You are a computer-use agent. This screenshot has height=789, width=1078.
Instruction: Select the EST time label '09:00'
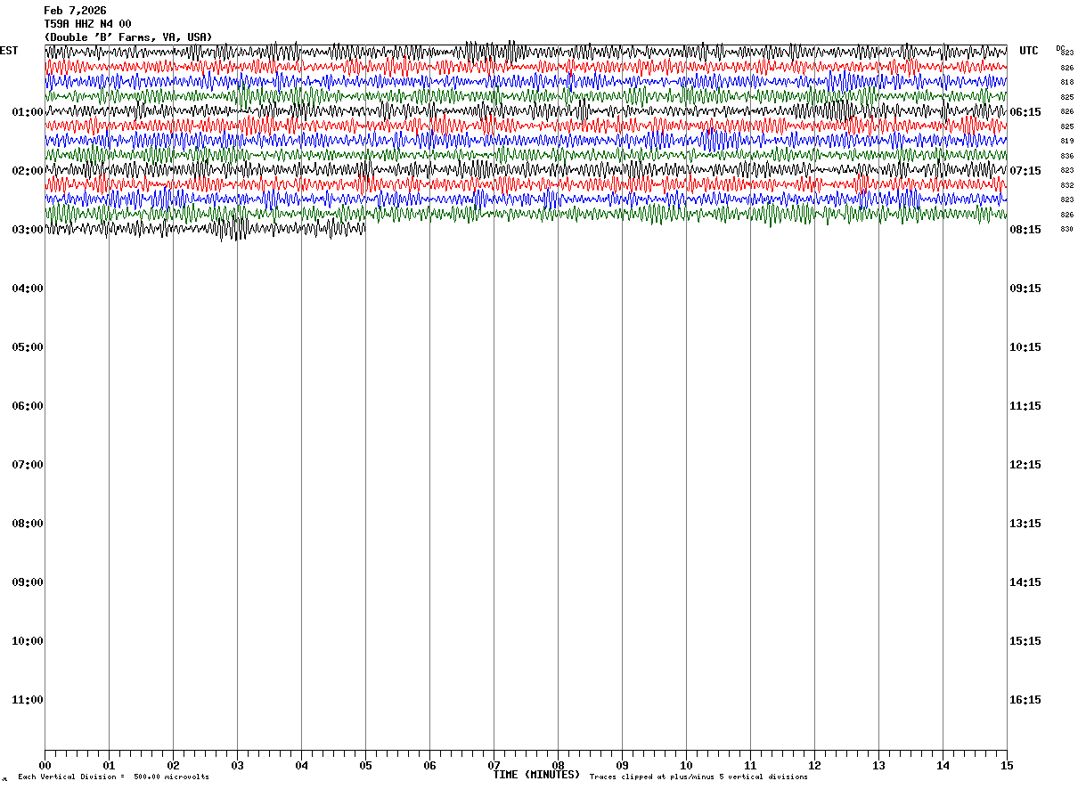click(28, 582)
